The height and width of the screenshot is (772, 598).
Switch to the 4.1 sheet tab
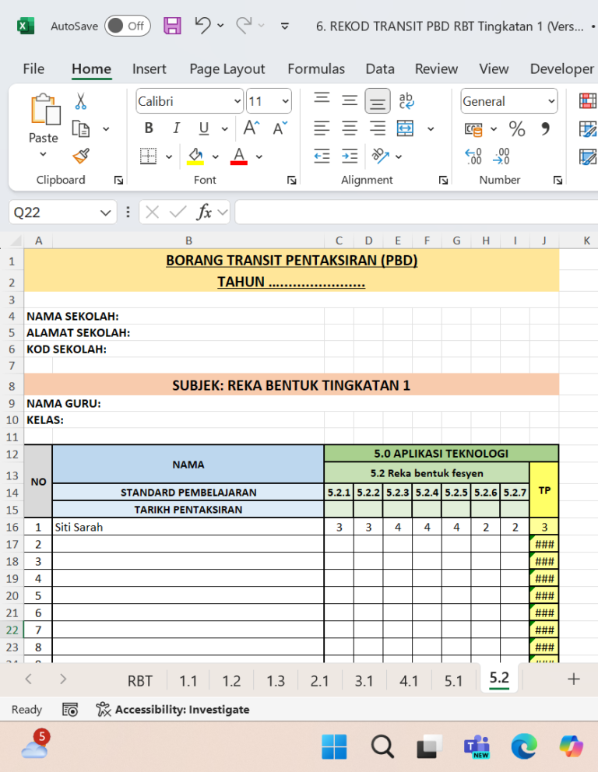(x=408, y=681)
